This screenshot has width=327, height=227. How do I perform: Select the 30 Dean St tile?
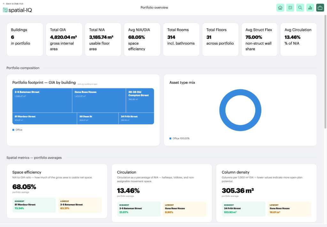(98, 119)
